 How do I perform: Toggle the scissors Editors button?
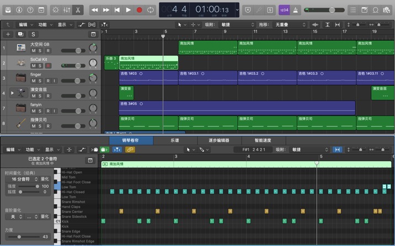[78, 10]
